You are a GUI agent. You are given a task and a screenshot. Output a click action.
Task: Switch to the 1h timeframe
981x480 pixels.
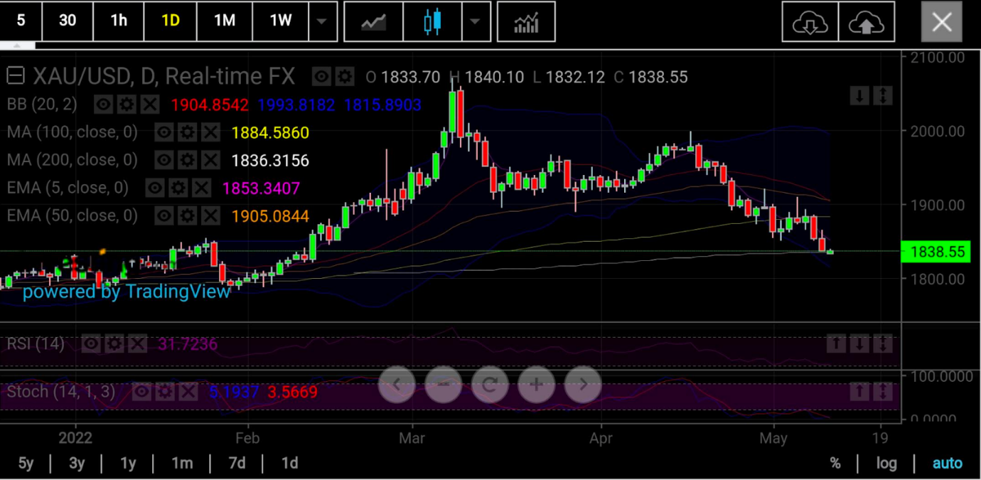(119, 21)
